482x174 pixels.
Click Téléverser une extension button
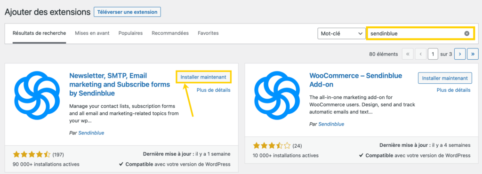127,12
